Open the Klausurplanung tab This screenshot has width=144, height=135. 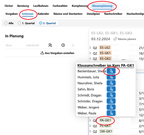click(102, 6)
